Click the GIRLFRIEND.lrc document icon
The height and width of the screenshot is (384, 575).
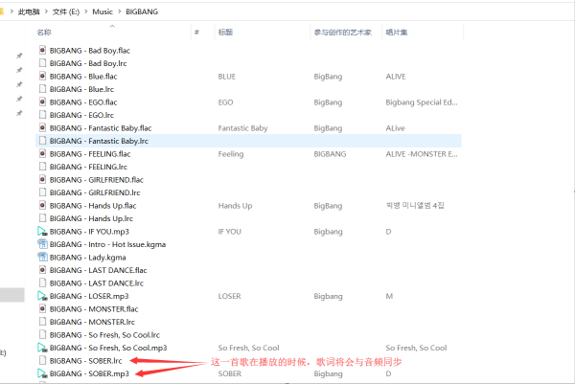pyautogui.click(x=42, y=192)
